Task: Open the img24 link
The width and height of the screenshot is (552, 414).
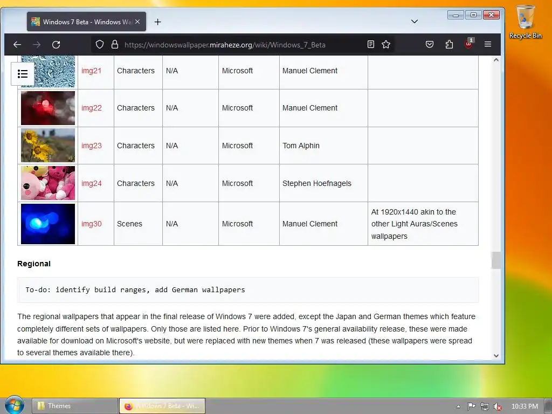Action: click(92, 183)
